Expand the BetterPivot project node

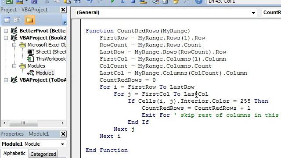click(6, 31)
